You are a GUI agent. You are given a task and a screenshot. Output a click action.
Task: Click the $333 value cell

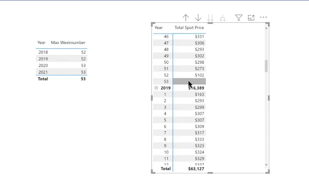tap(199, 139)
